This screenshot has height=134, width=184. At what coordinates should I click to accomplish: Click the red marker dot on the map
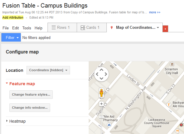[x=181, y=125]
